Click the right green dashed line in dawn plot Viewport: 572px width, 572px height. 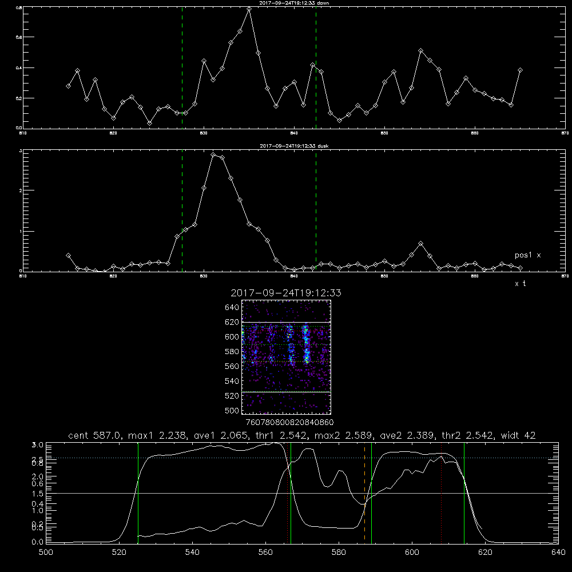click(316, 67)
